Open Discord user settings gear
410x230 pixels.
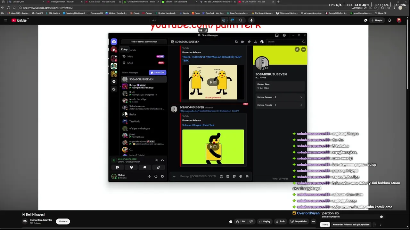162,176
